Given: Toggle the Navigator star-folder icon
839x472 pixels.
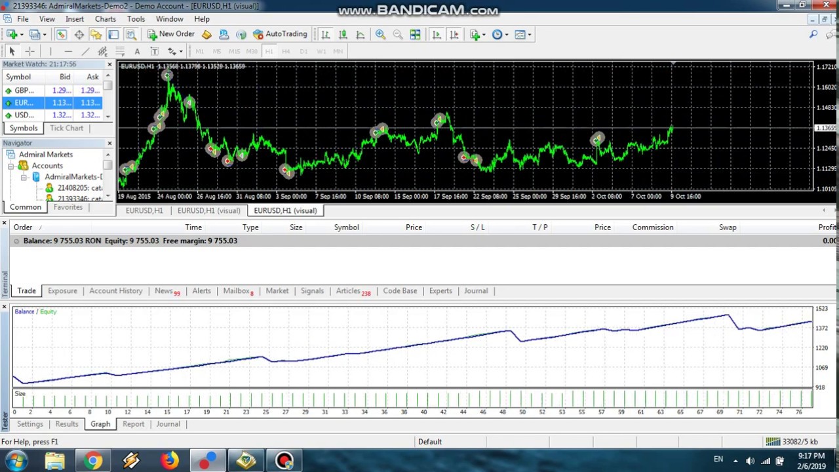Looking at the screenshot, I should pyautogui.click(x=96, y=34).
